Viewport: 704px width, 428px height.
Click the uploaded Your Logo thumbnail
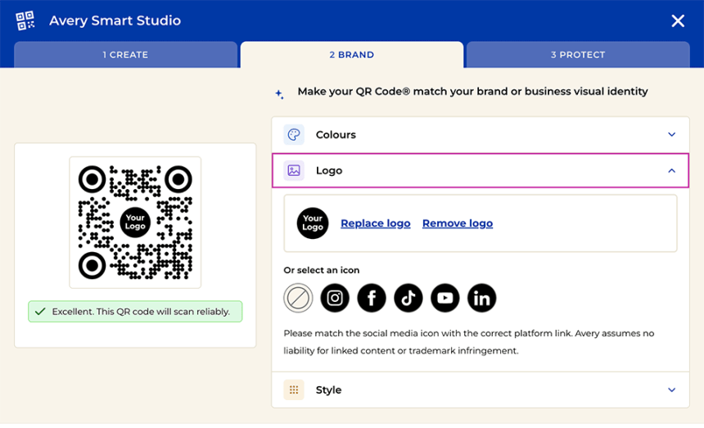pyautogui.click(x=313, y=223)
